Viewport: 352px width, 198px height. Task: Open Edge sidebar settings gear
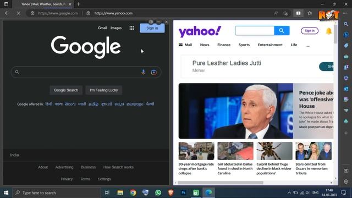click(x=346, y=182)
